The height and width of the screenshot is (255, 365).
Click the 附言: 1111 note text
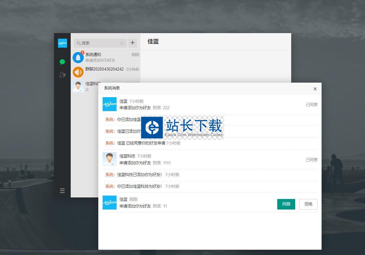point(162,163)
